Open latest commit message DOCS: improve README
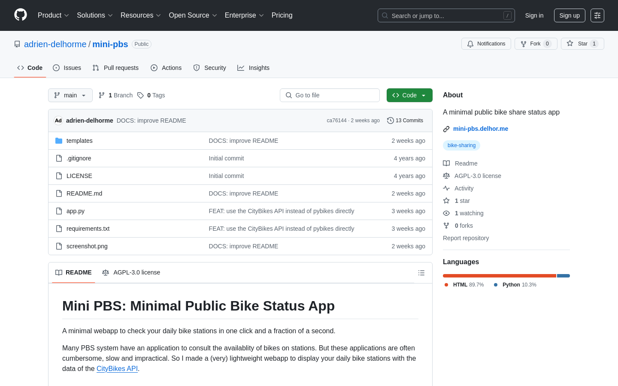The width and height of the screenshot is (618, 386). tap(151, 121)
